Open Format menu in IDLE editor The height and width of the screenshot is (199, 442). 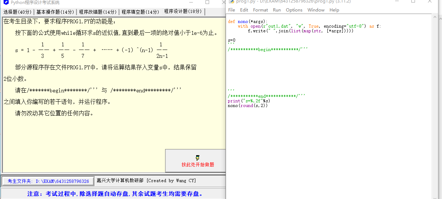[260, 10]
